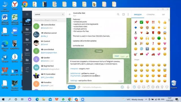Select the red question mark emoji
The image size is (181, 102).
pyautogui.click(x=153, y=43)
